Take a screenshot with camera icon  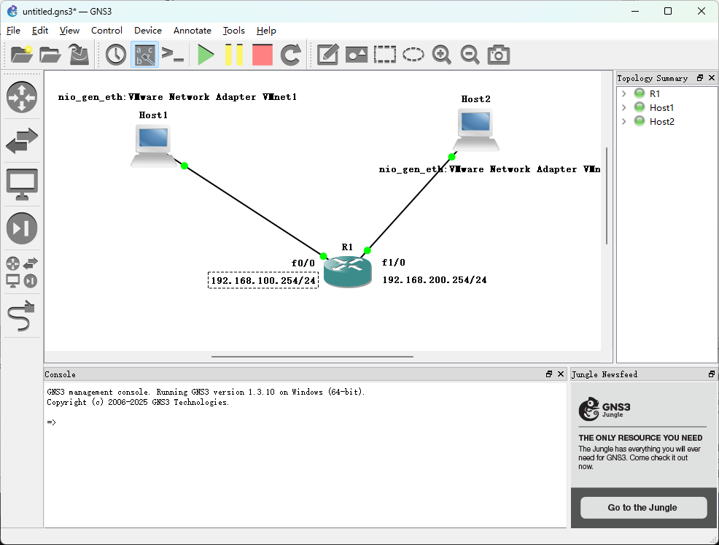499,55
